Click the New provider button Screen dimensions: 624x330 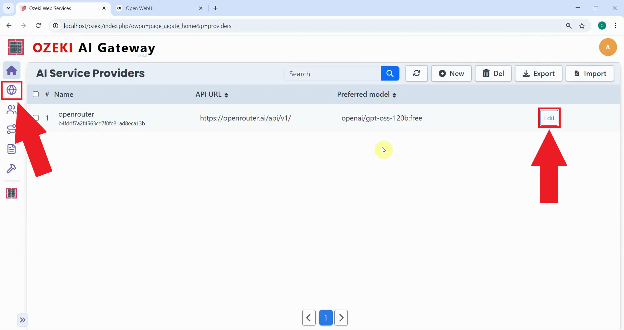pyautogui.click(x=451, y=74)
